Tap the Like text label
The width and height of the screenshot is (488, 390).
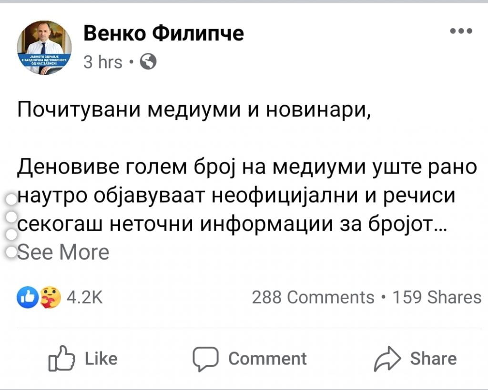pos(101,359)
